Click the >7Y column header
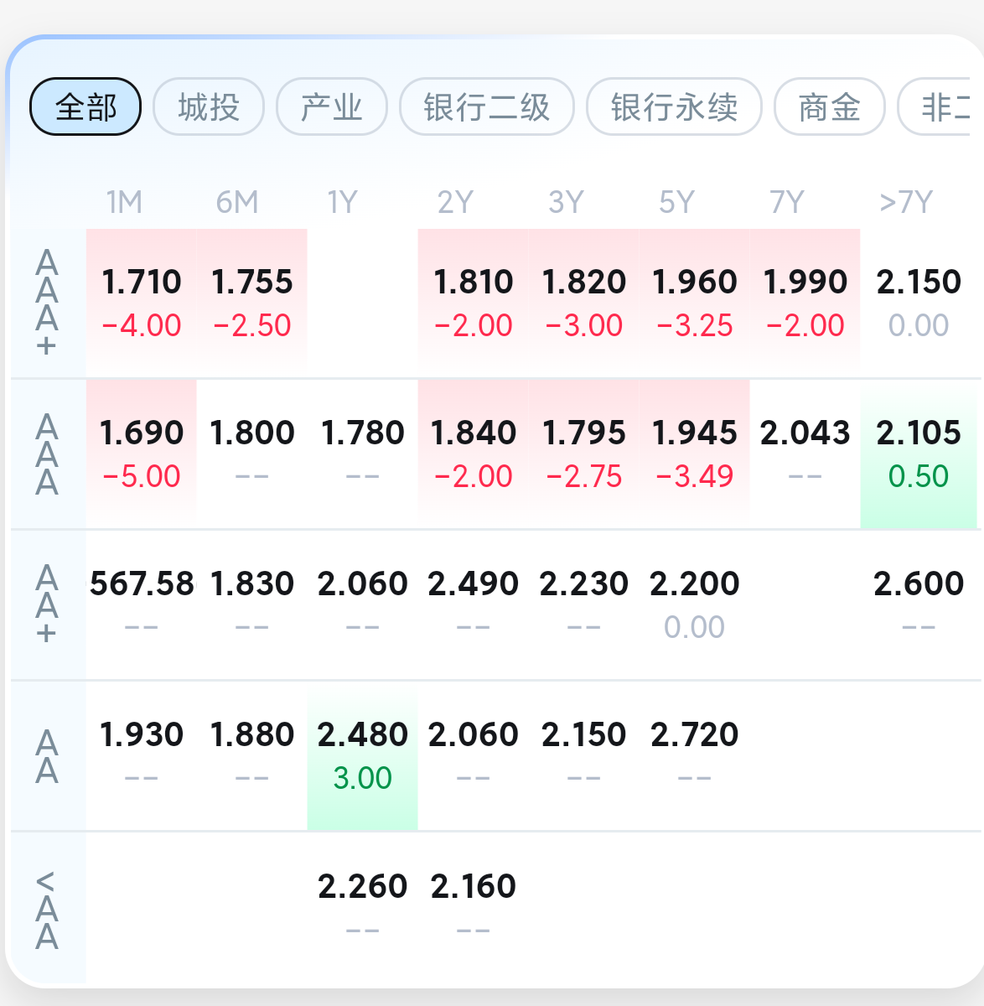Viewport: 984px width, 1006px height. 905,202
